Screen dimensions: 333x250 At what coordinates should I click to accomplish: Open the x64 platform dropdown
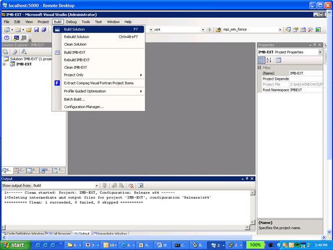pos(203,30)
